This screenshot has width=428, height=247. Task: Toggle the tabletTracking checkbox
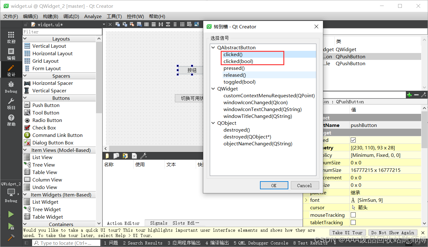pos(353,222)
